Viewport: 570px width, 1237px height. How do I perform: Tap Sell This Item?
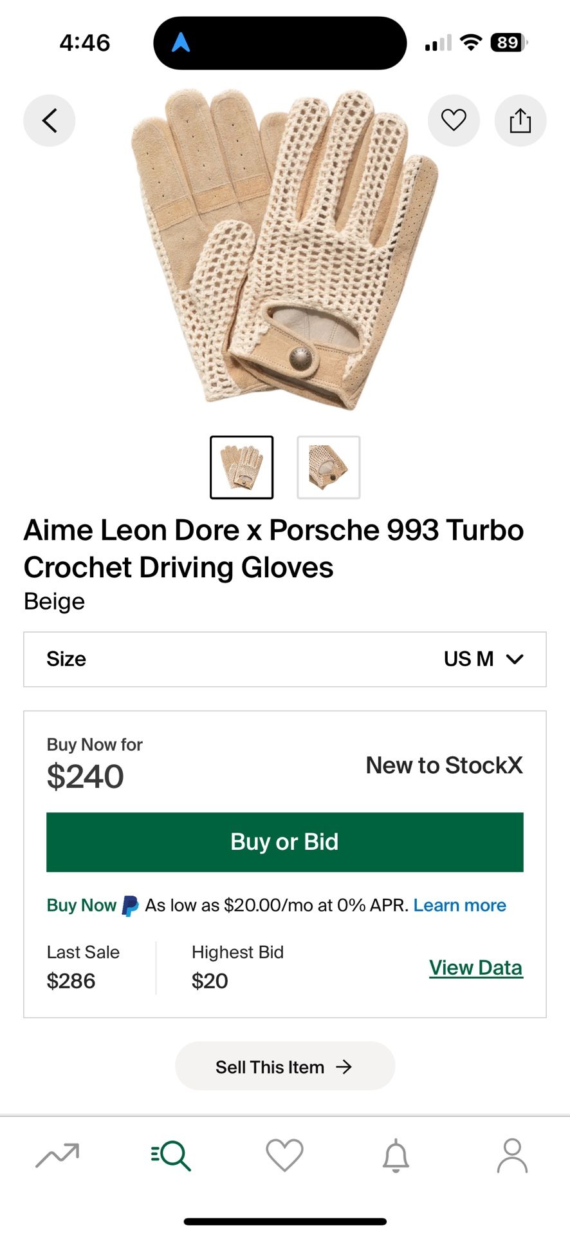point(285,1066)
